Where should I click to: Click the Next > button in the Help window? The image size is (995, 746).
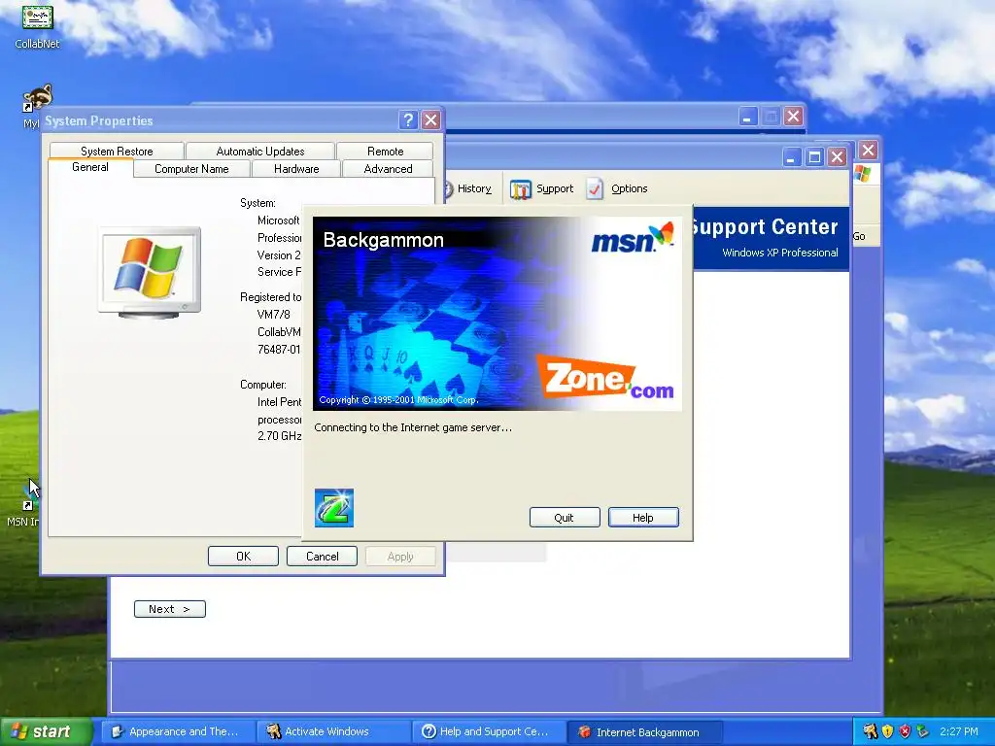[169, 609]
